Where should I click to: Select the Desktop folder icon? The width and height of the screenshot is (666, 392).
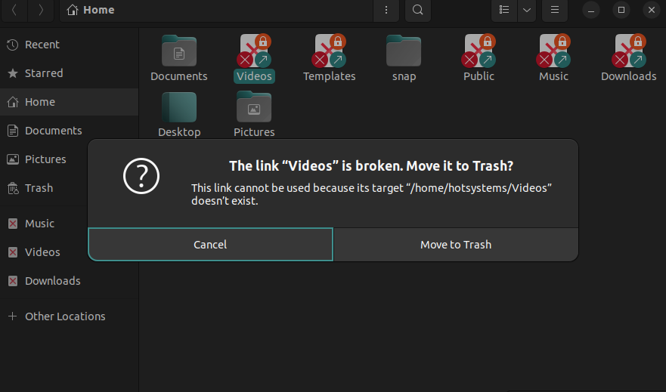[179, 107]
